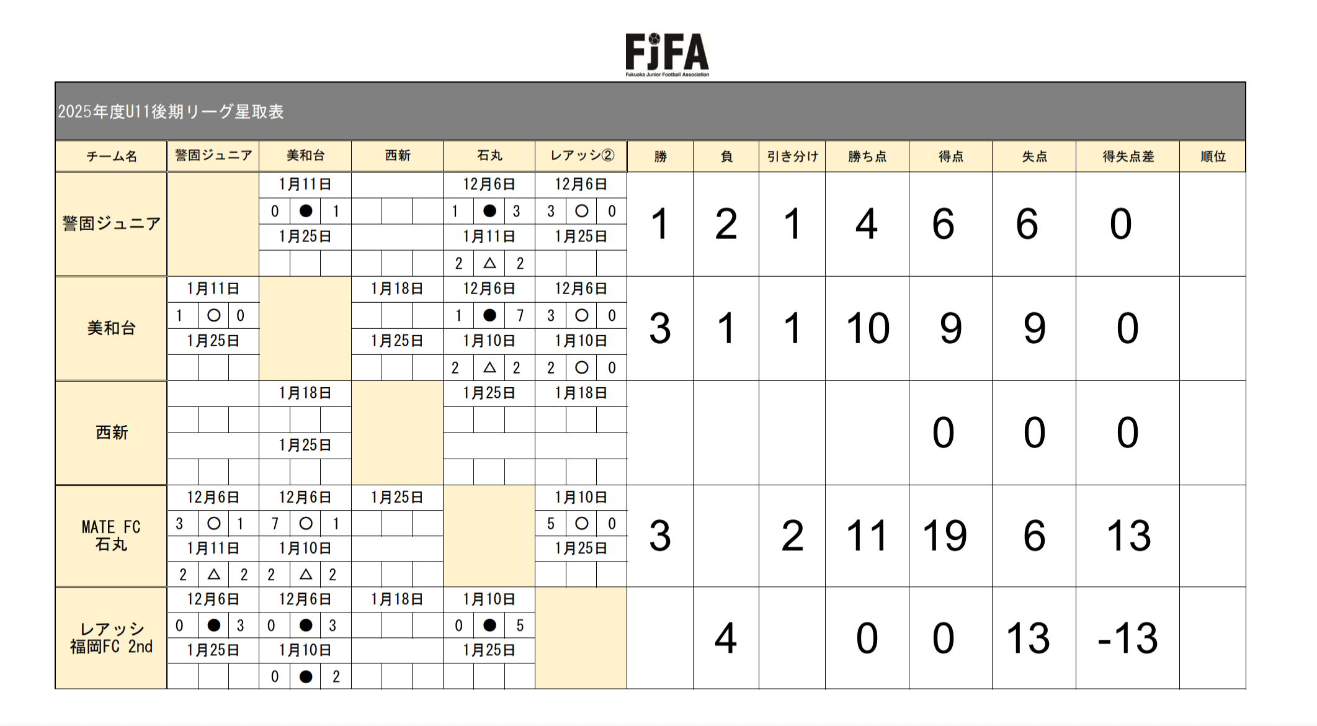The width and height of the screenshot is (1317, 726).
Task: Click the 美和台 row label
Action: coord(111,328)
